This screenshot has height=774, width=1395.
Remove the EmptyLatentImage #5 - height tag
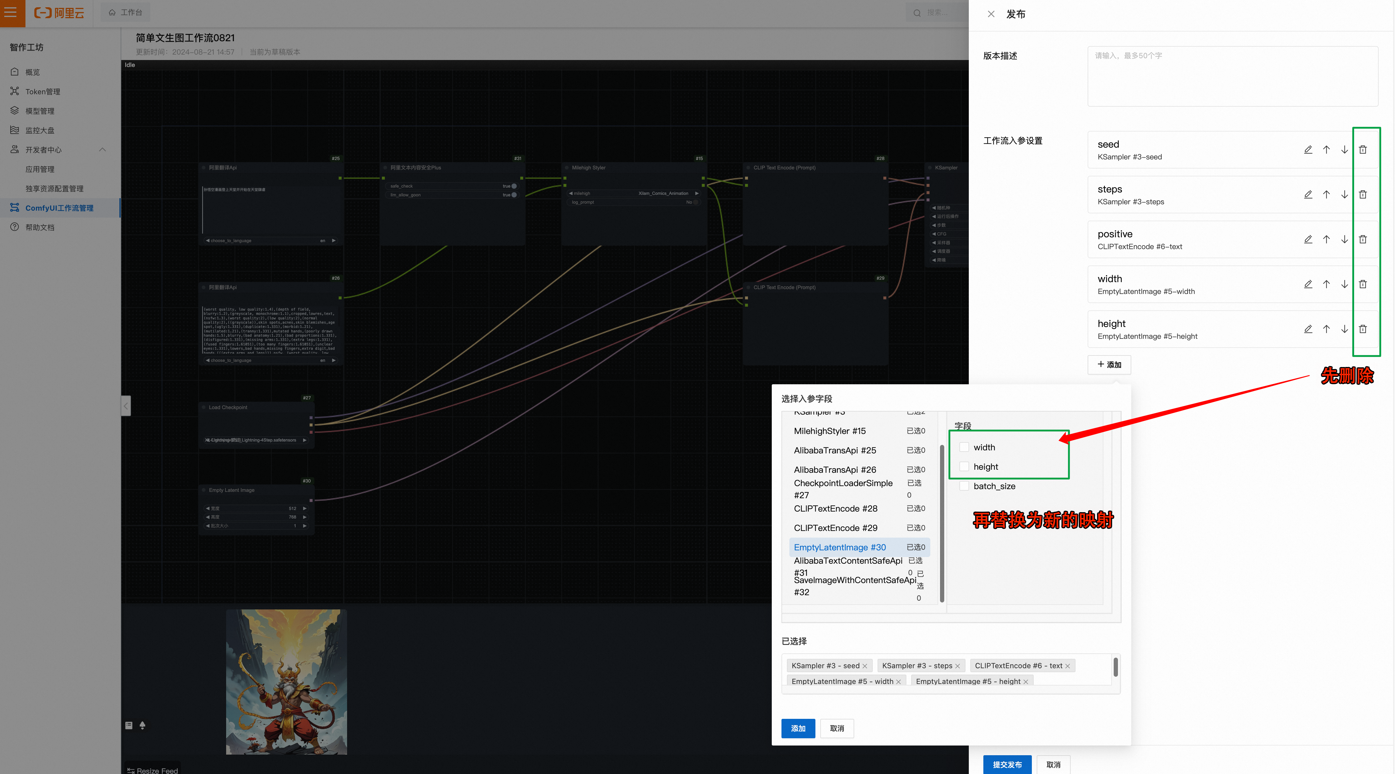tap(1026, 682)
